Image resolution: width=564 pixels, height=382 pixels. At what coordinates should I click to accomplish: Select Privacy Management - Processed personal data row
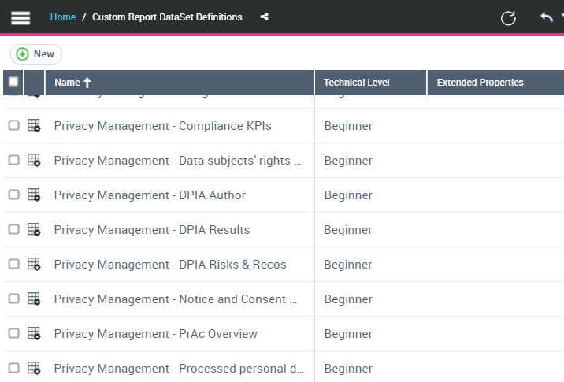click(179, 369)
